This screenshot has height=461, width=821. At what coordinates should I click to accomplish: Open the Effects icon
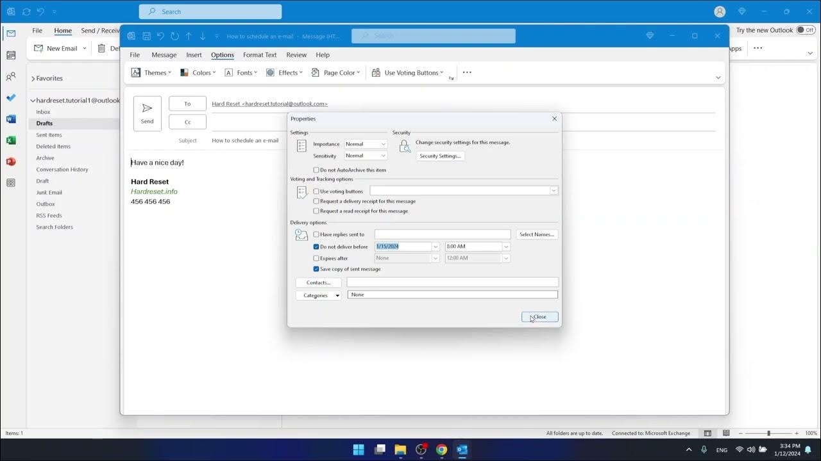[270, 72]
